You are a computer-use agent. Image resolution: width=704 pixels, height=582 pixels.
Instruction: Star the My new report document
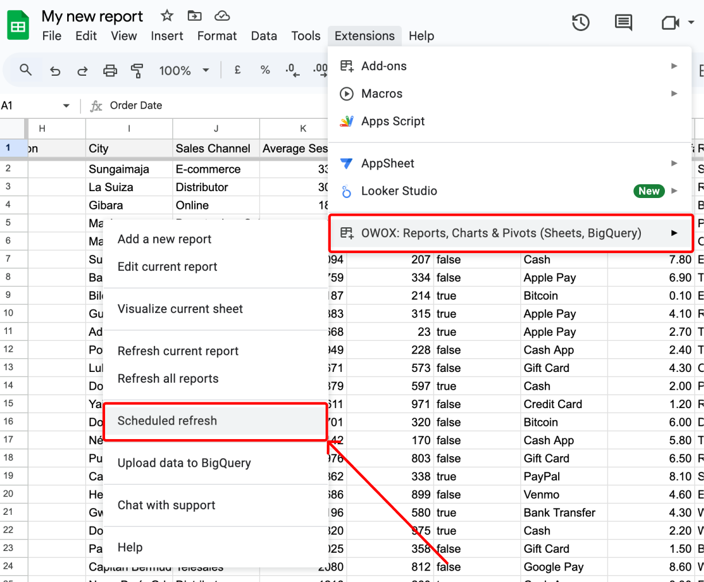167,15
